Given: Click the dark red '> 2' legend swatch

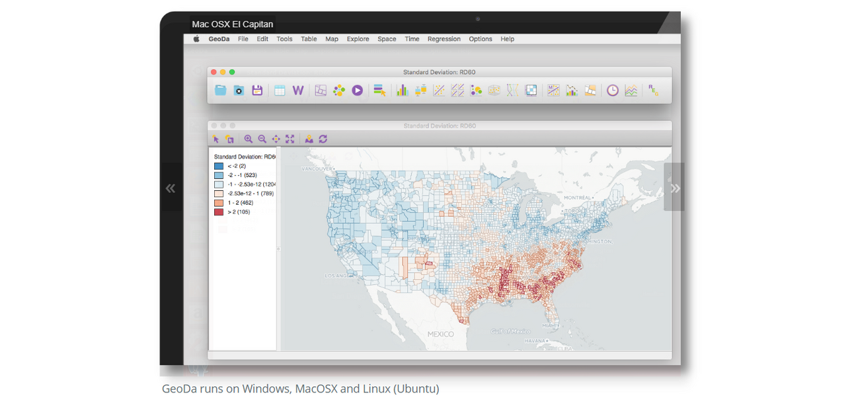Looking at the screenshot, I should pyautogui.click(x=219, y=212).
